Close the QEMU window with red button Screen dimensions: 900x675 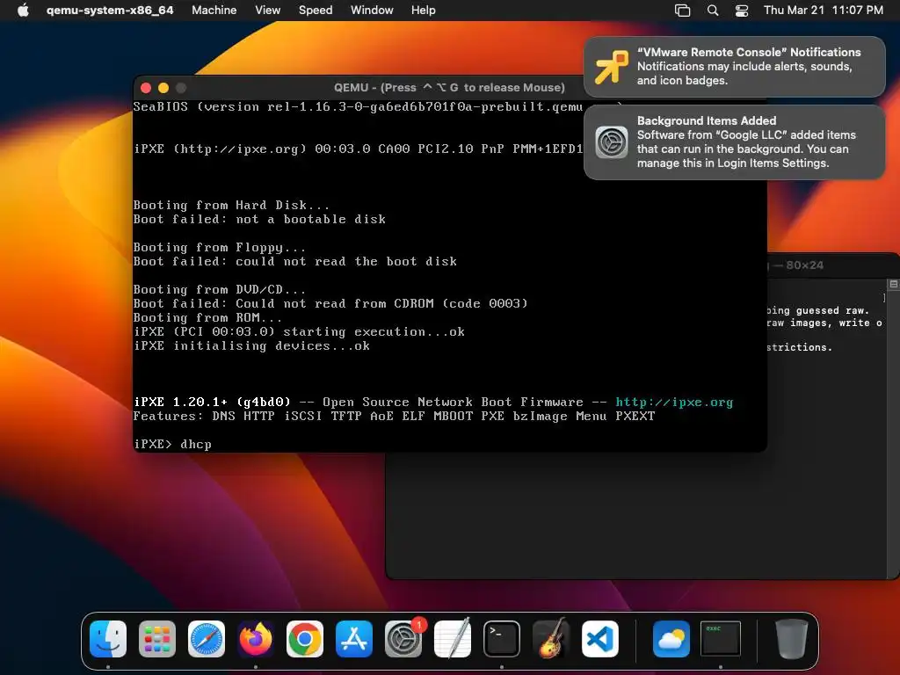(146, 88)
